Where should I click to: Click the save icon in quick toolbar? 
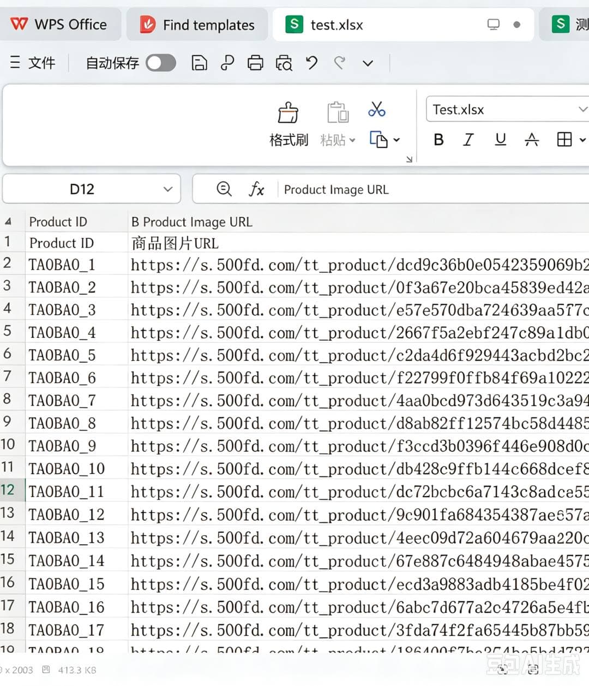[x=199, y=63]
